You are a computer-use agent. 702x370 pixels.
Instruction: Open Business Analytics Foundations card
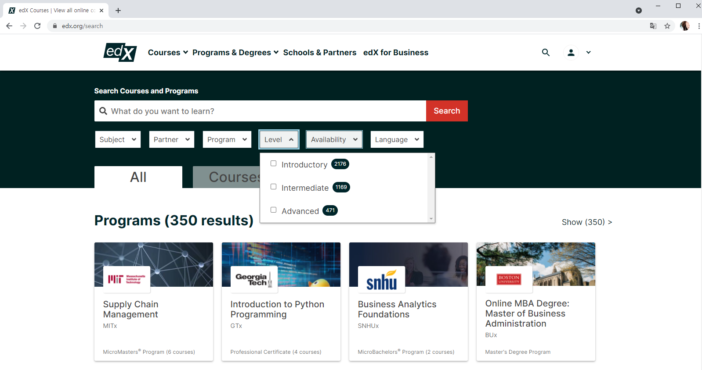click(x=409, y=302)
